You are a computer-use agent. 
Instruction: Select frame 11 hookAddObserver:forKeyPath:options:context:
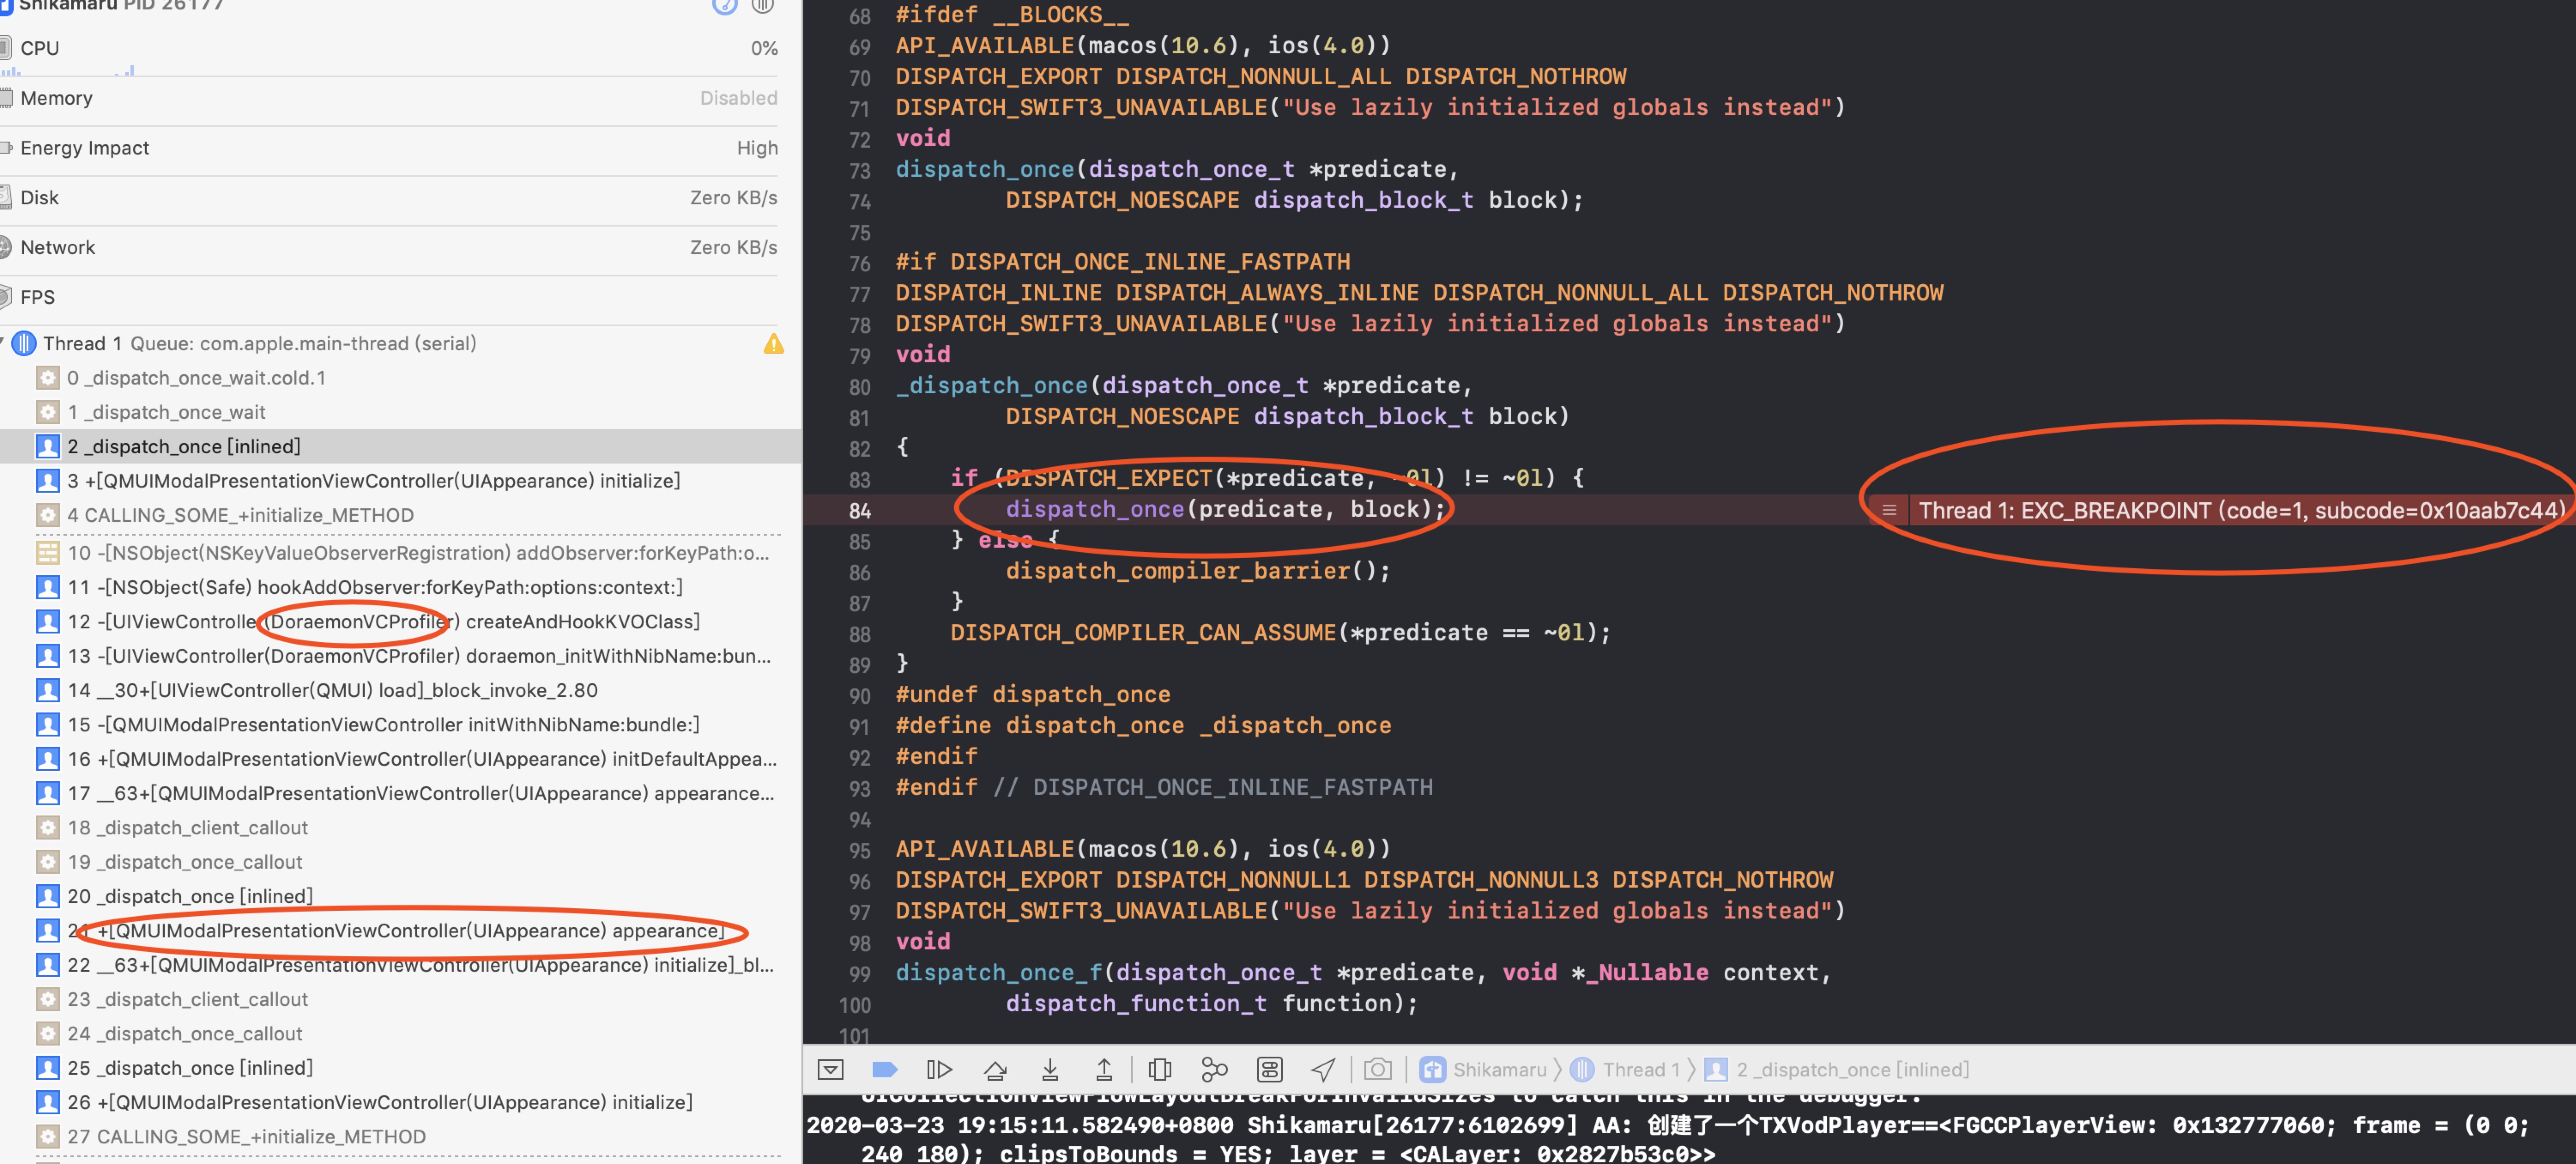400,587
